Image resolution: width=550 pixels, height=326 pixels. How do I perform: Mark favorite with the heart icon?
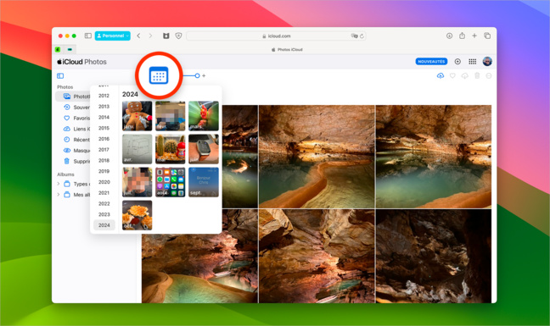tap(453, 75)
